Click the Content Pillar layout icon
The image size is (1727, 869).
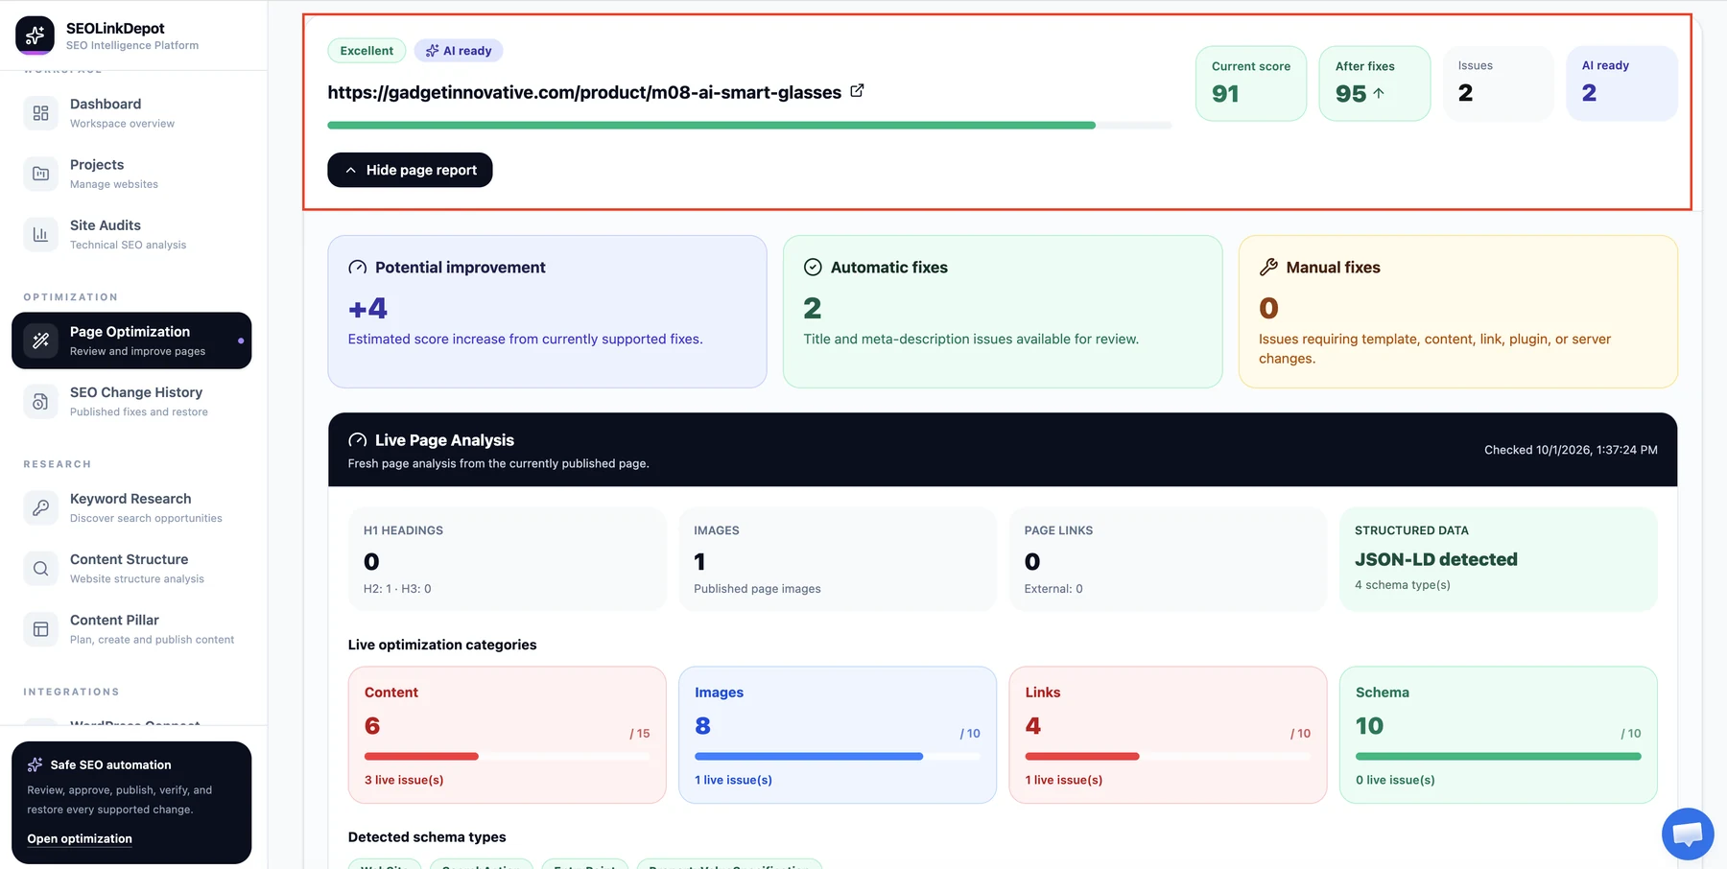coord(40,629)
